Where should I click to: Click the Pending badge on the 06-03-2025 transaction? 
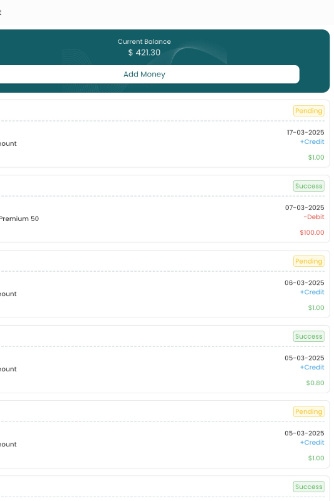pos(309,261)
